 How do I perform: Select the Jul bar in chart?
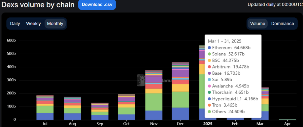(45, 108)
